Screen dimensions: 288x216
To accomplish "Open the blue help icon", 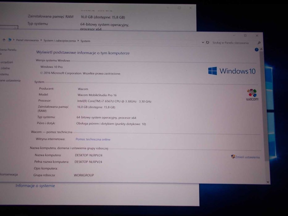I will point(257,50).
